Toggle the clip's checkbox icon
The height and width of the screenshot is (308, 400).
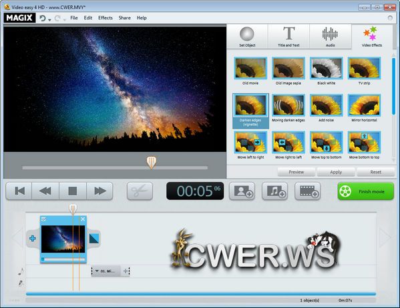tap(43, 219)
